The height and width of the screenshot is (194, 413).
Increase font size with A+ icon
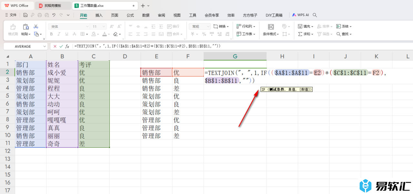tap(112, 26)
